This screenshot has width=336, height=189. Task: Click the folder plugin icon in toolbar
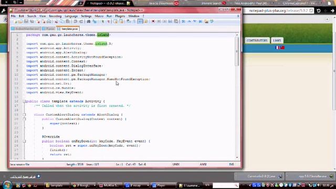(206, 22)
